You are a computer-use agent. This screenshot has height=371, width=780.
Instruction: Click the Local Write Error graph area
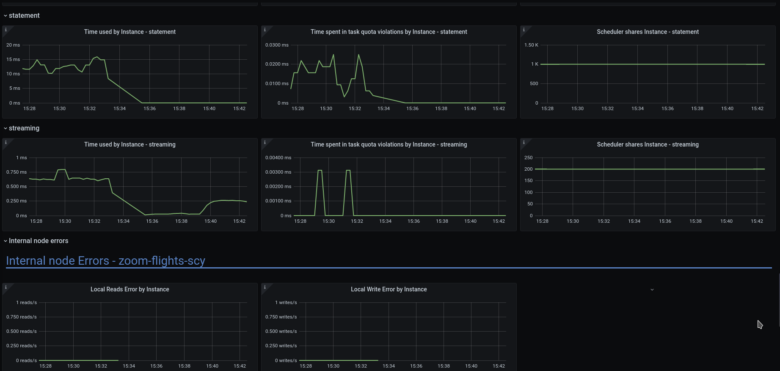[x=402, y=331]
